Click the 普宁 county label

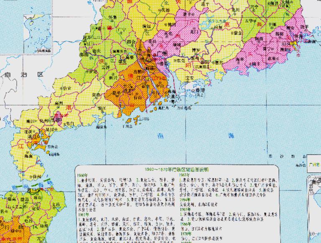coord(266,49)
